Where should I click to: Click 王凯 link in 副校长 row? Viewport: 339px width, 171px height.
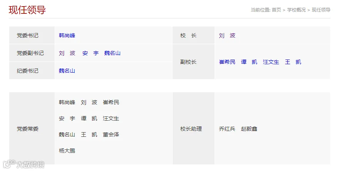pos(293,62)
